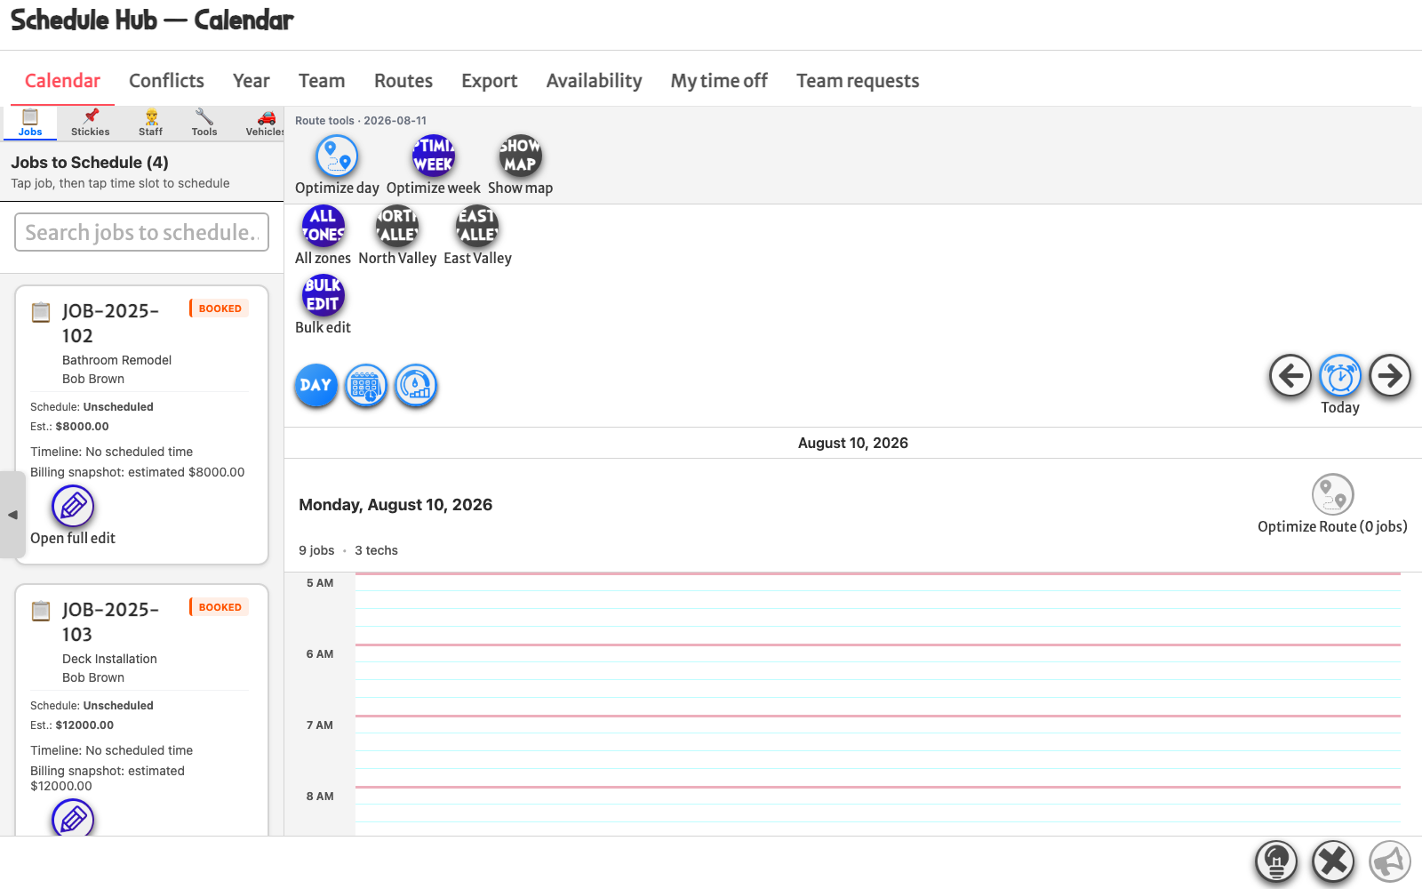This screenshot has width=1422, height=889.
Task: Open the Tools sidebar tab
Action: click(204, 123)
